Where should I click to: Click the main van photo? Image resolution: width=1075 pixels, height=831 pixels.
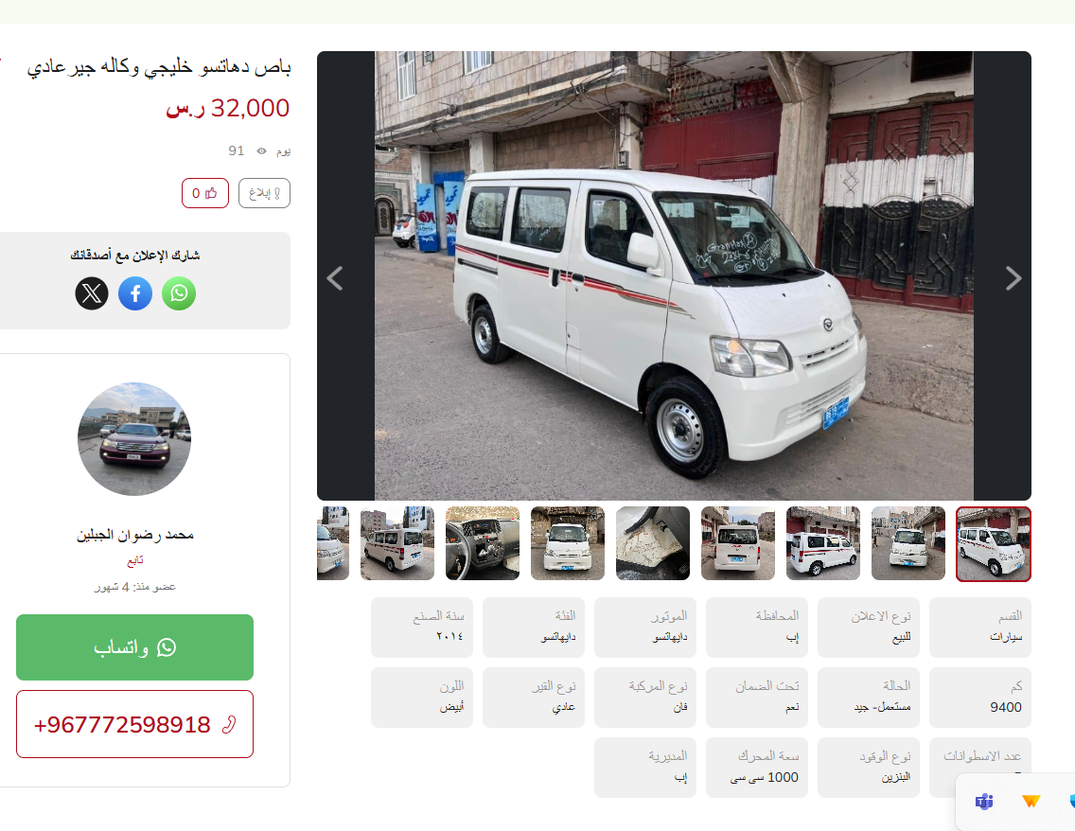674,275
